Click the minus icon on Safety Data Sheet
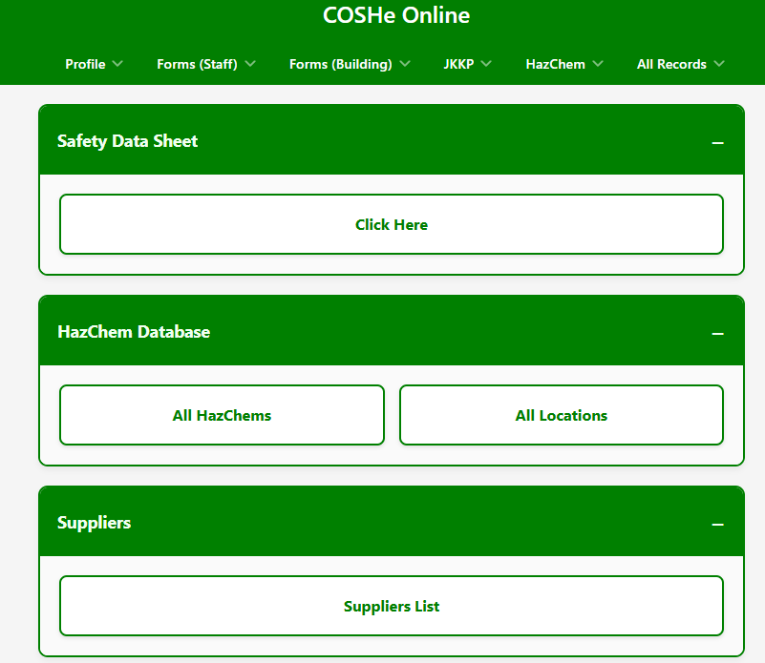The height and width of the screenshot is (663, 765). [x=717, y=143]
